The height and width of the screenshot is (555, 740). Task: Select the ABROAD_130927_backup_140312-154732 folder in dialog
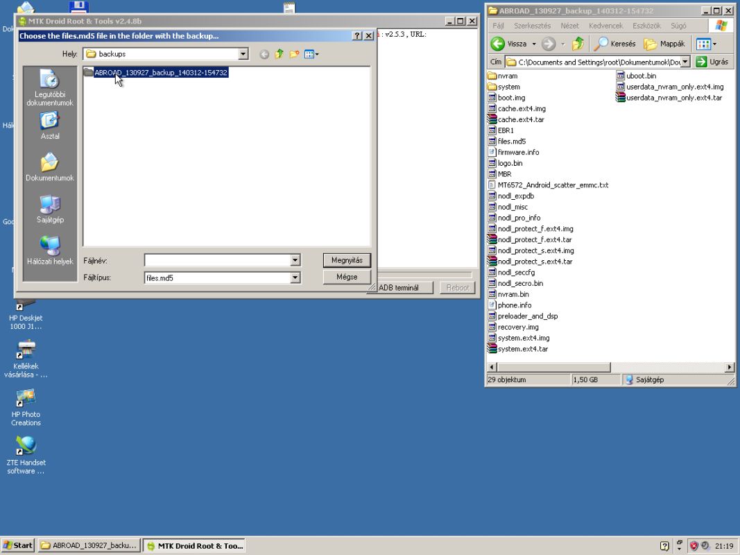pyautogui.click(x=156, y=72)
